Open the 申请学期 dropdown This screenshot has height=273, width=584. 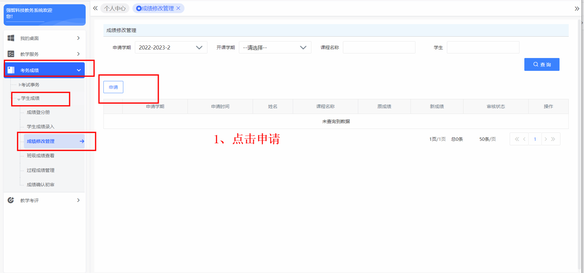click(171, 48)
